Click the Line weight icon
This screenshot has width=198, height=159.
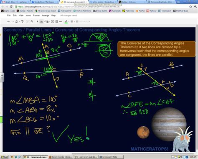pyautogui.click(x=72, y=21)
